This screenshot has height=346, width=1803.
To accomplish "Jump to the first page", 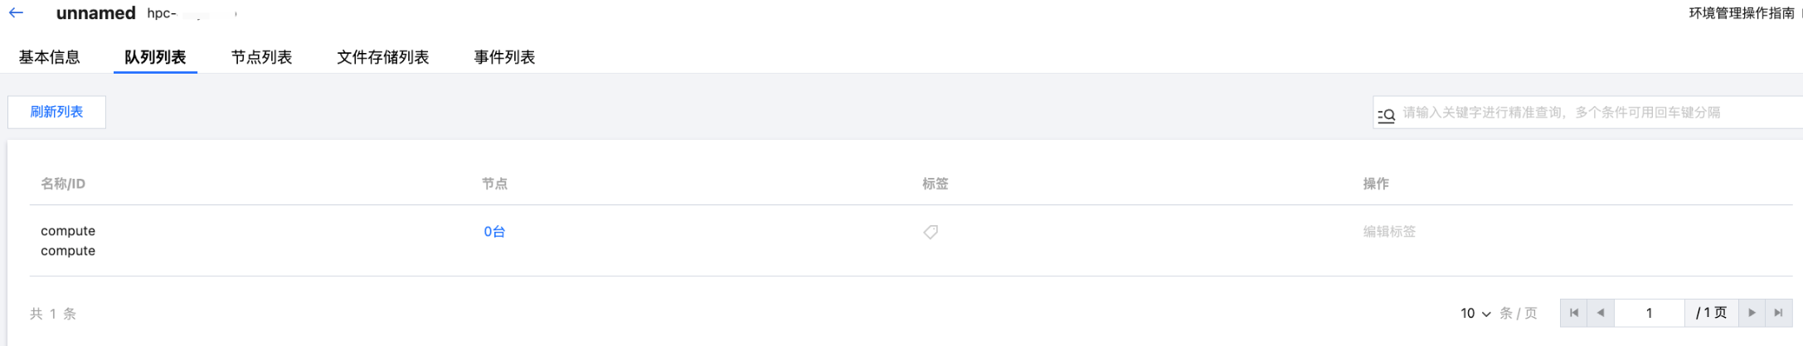I will (x=1573, y=313).
